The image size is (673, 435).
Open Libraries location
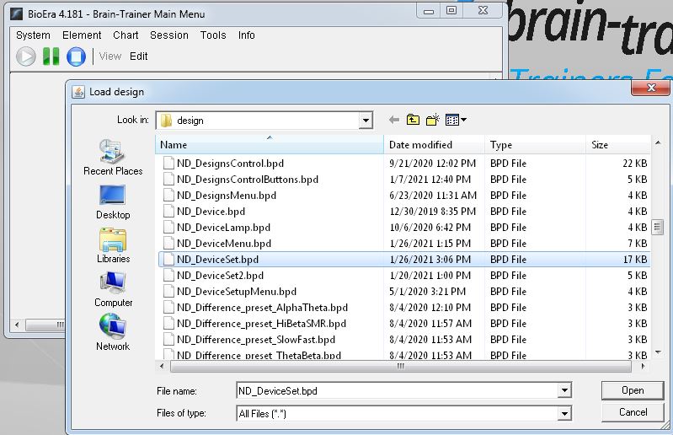113,245
